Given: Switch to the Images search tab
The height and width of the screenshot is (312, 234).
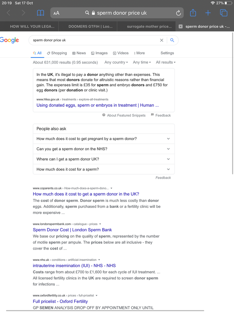Looking at the screenshot, I should [99, 53].
